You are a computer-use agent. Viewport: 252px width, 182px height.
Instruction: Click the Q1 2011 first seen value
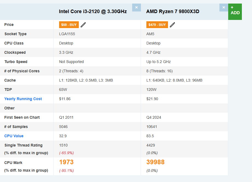click(x=66, y=117)
